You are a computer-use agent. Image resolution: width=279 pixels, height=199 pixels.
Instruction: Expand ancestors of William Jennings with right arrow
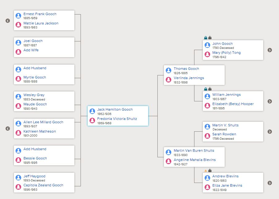coord(270,101)
